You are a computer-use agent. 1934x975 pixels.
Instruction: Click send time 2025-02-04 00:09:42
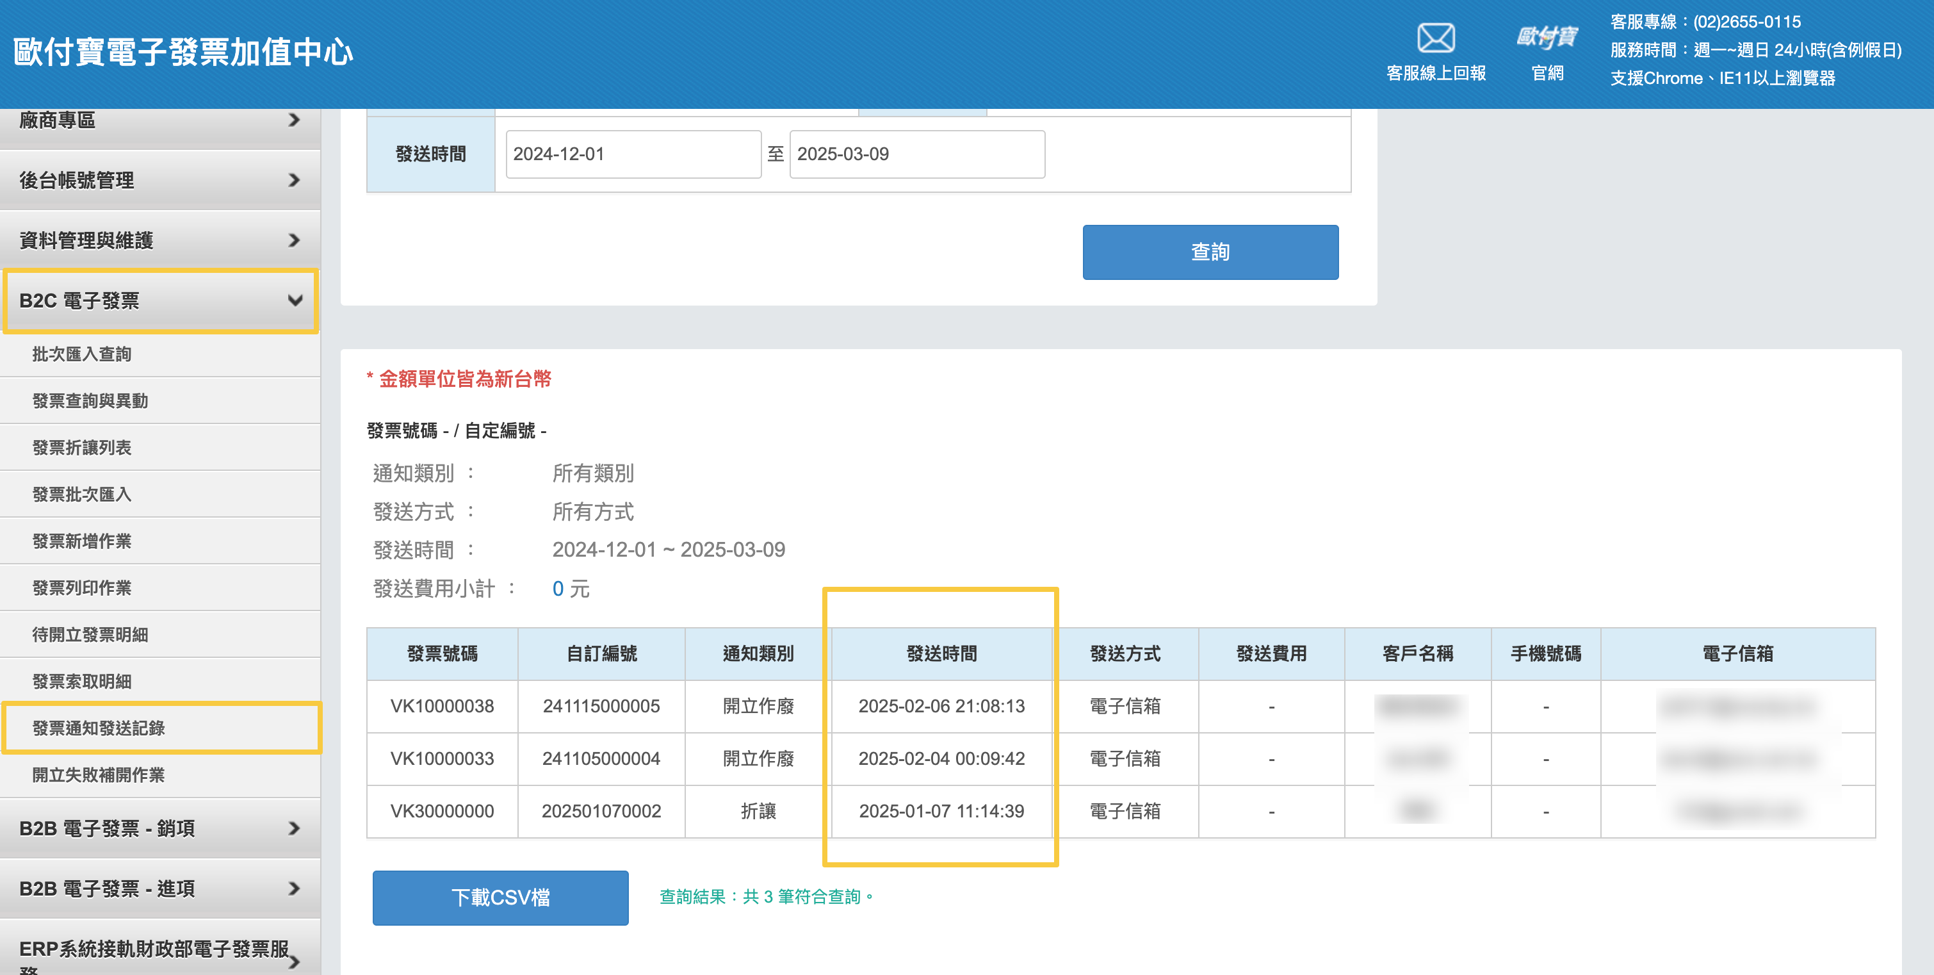941,758
